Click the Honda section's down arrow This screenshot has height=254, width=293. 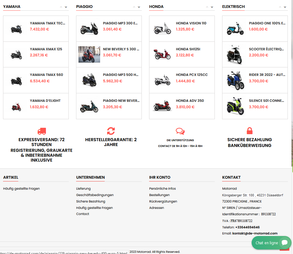point(212,7)
